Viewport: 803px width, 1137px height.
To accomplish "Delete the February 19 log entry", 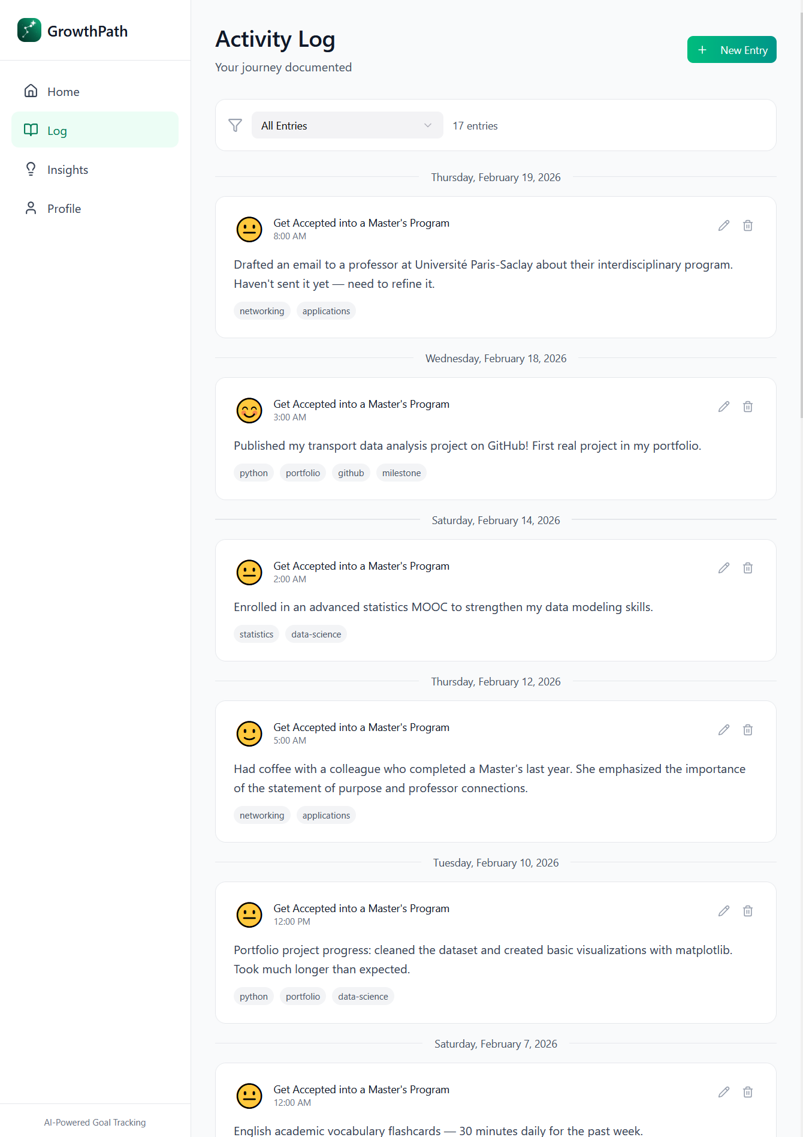I will tap(748, 225).
